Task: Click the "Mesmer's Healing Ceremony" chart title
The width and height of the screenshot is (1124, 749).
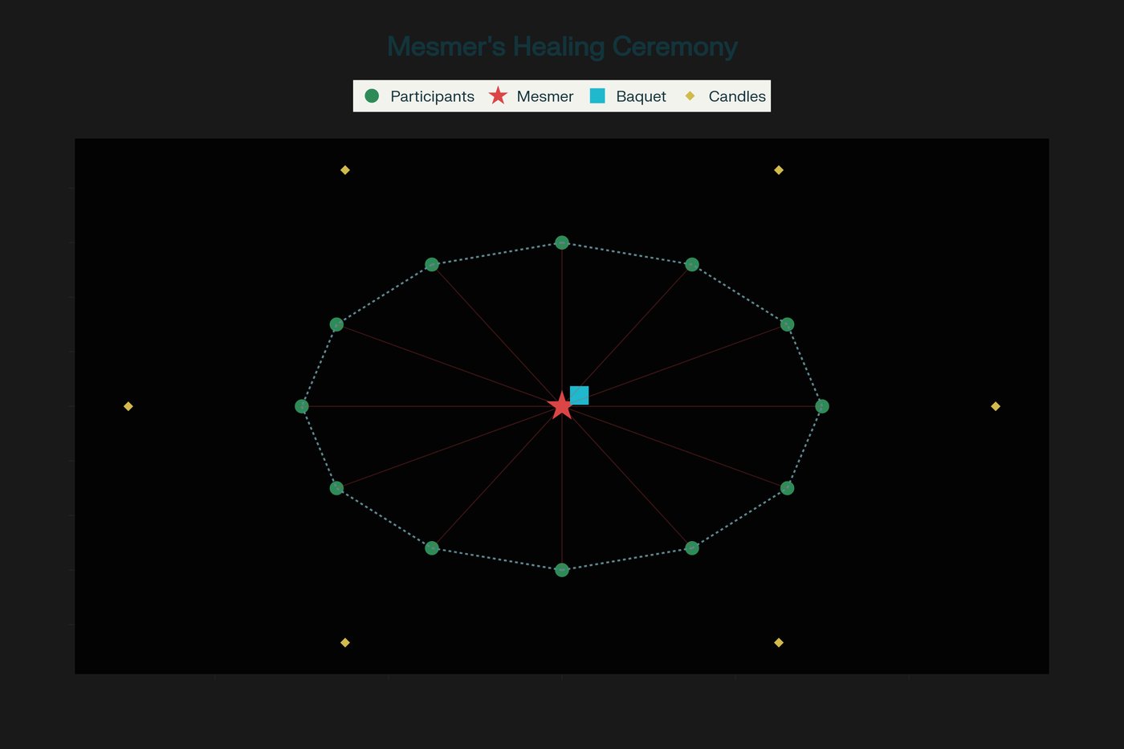Action: coord(562,47)
